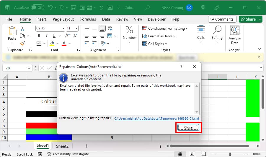Click Accessibility: Investigate status
Viewport: 266px width, 157px height.
pos(68,154)
